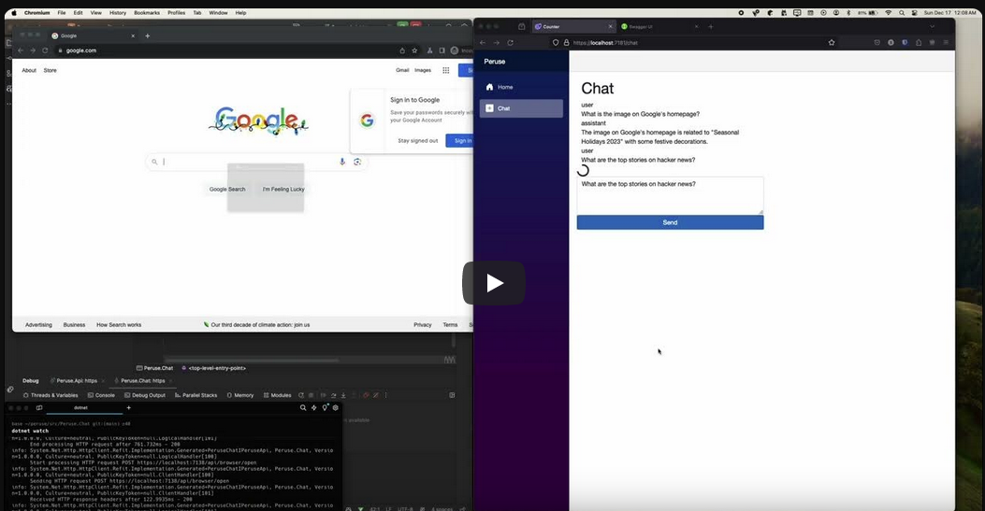
Task: Share the Google page via share icon
Action: 402,50
